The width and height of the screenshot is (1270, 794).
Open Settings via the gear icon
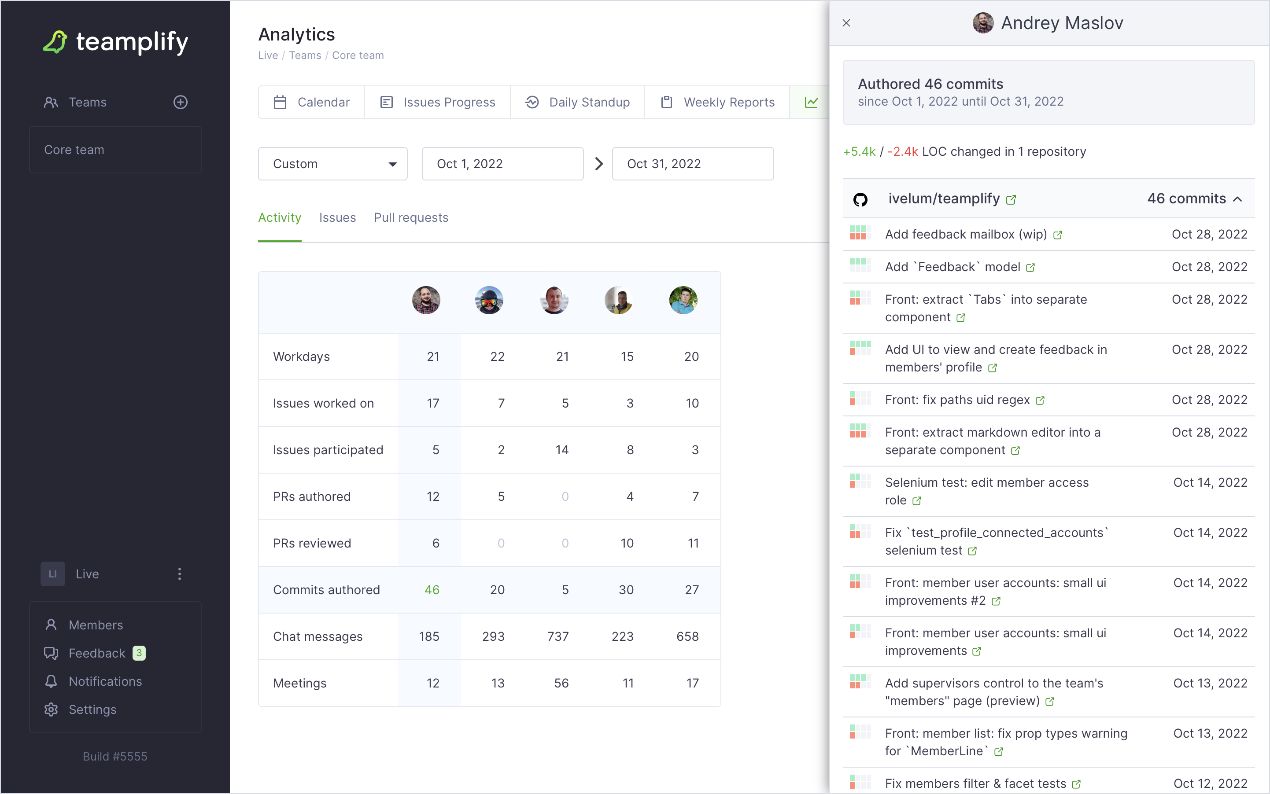coord(51,709)
